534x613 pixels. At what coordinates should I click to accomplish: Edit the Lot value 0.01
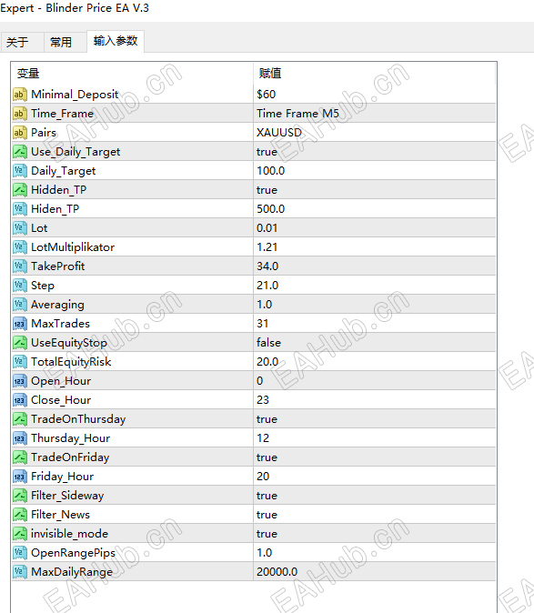point(375,228)
